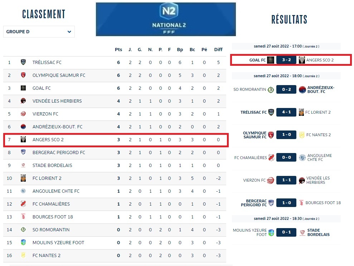This screenshot has height=266, width=354.
Task: Click the FC Lorient 2 crest in standings
Action: click(23, 178)
